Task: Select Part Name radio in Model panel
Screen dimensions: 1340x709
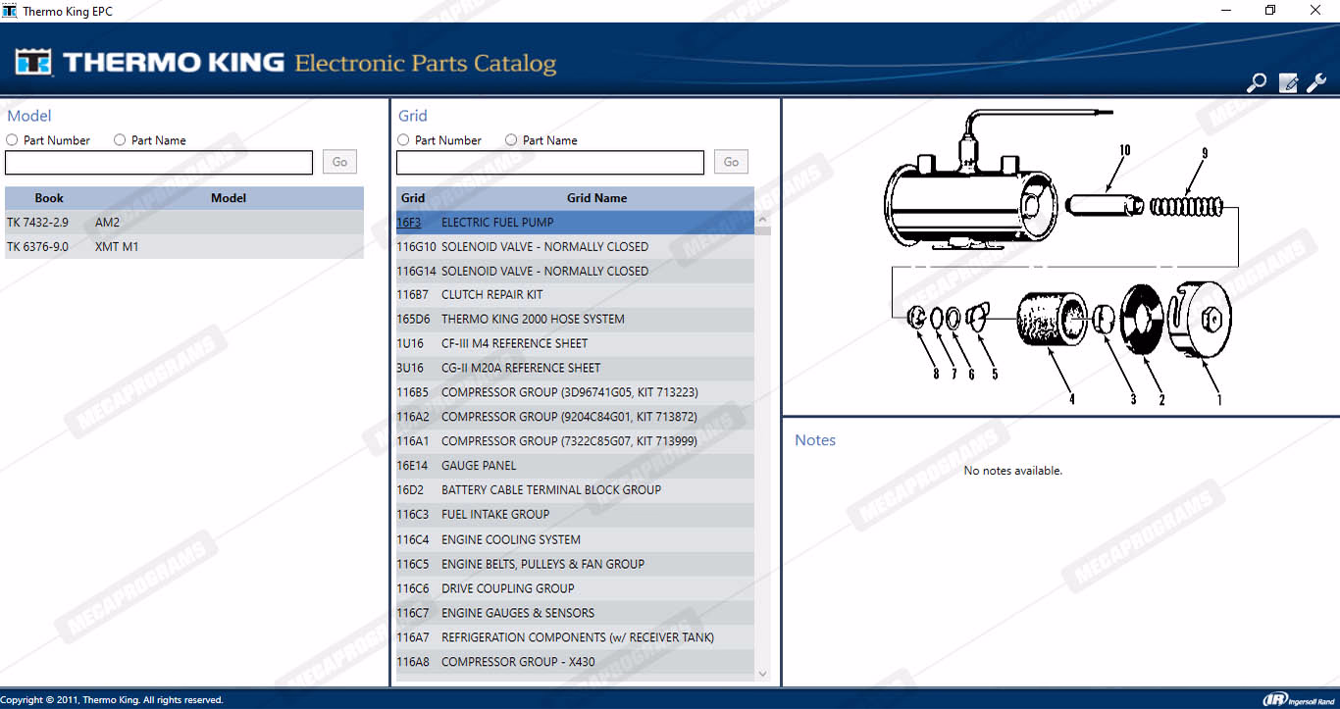Action: [x=120, y=140]
